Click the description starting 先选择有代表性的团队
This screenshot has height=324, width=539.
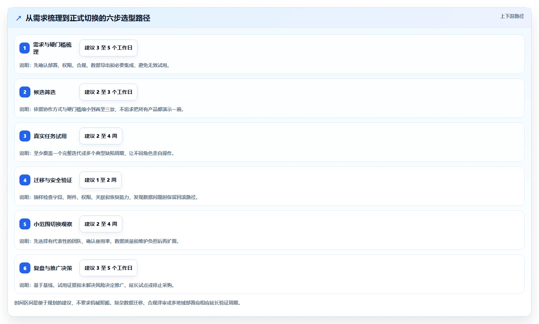(99, 241)
